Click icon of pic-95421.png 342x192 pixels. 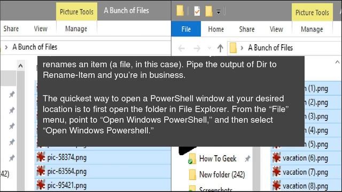41,185
